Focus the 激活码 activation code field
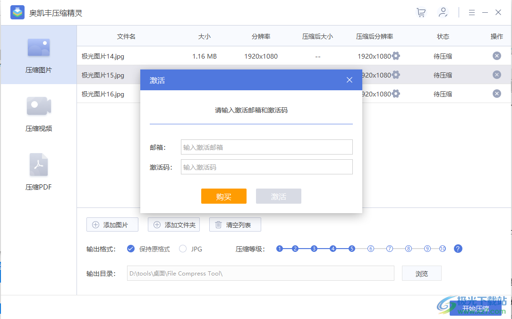Screen dimensions: 512x319 (267, 167)
